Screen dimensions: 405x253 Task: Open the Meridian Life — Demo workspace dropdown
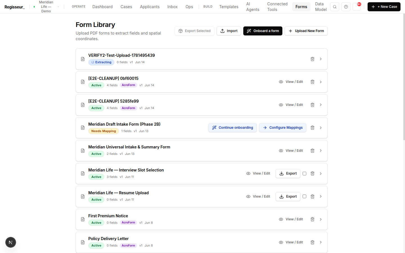[46, 7]
